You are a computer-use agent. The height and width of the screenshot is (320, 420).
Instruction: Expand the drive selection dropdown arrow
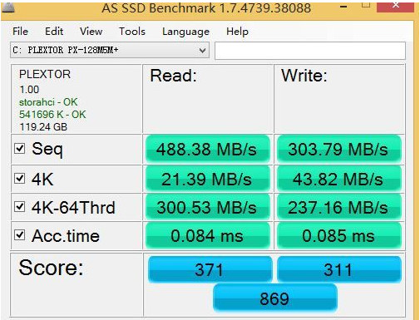(x=203, y=51)
